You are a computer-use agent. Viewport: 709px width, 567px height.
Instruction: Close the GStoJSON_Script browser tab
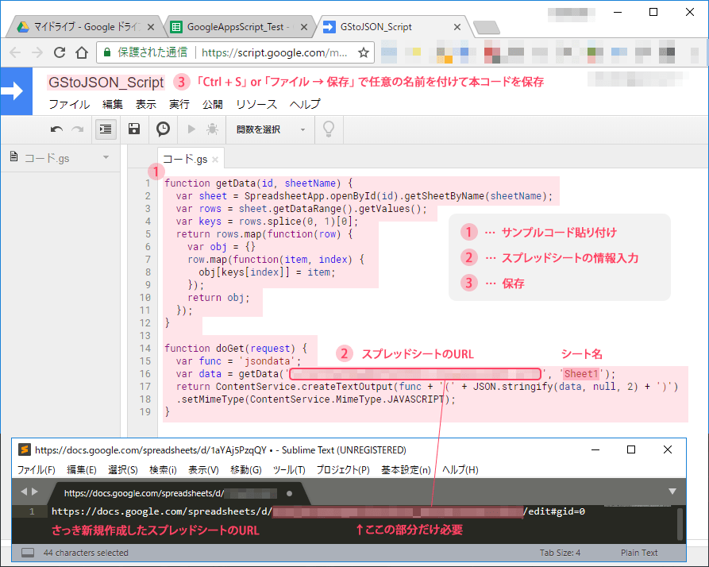click(457, 27)
